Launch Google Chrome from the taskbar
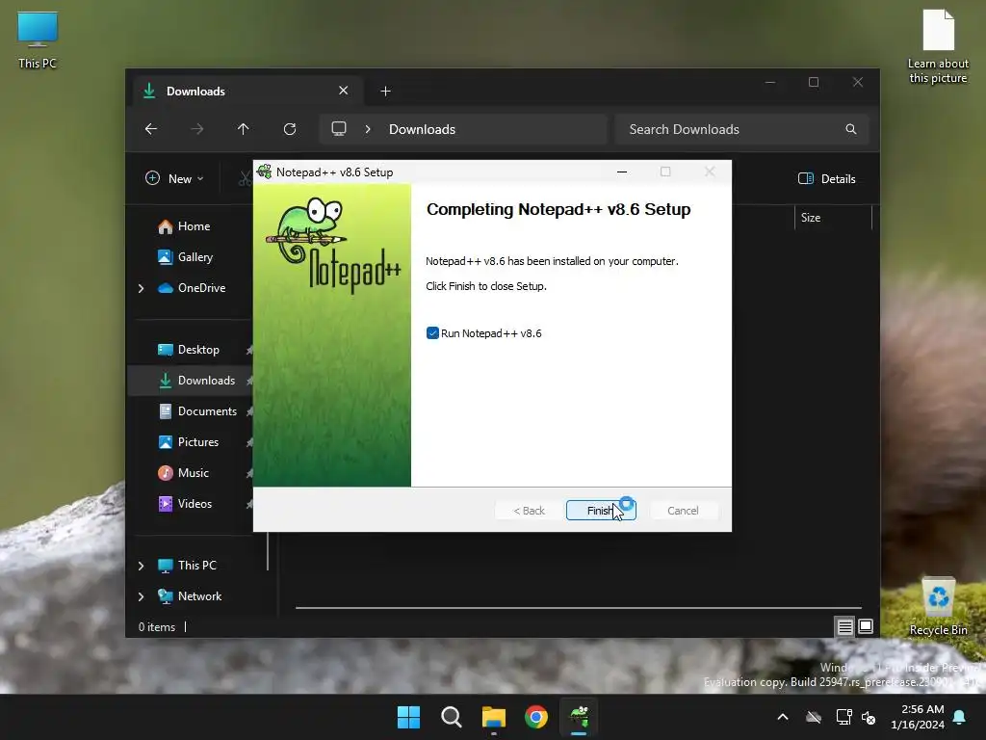This screenshot has height=740, width=986. click(536, 717)
